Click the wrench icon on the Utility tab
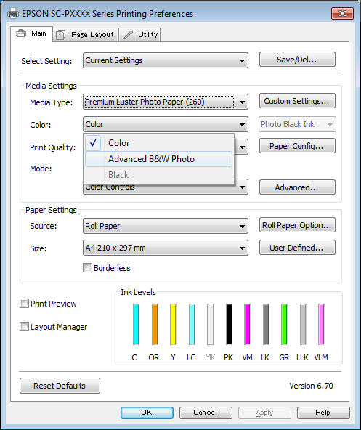Image resolution: width=361 pixels, height=430 pixels. pos(128,35)
